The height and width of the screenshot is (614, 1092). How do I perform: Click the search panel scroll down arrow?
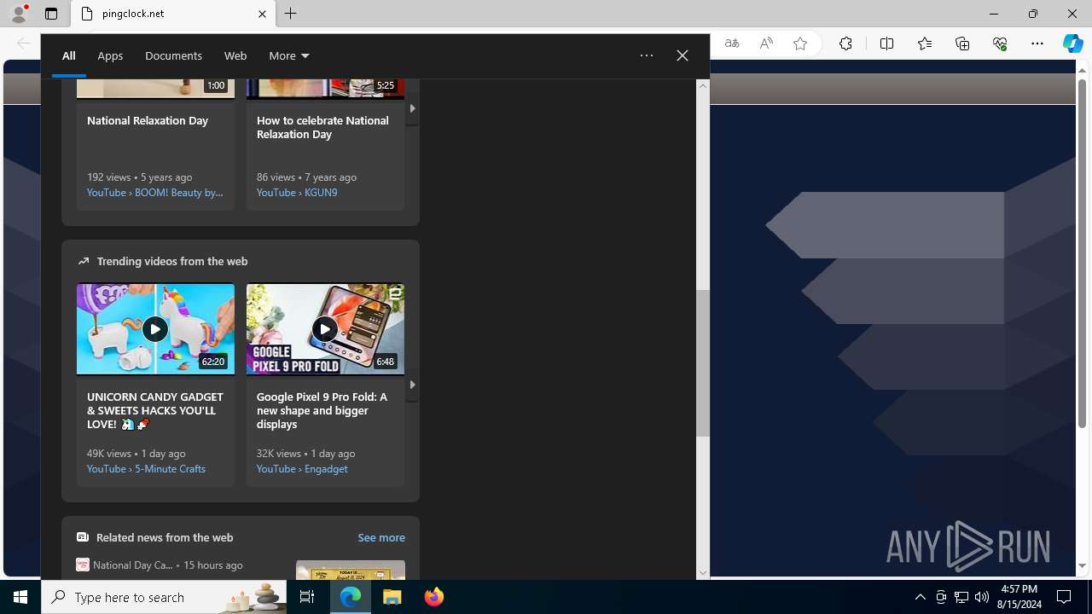703,573
